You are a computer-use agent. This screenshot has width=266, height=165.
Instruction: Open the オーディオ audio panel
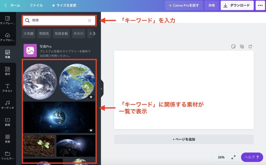click(8, 105)
